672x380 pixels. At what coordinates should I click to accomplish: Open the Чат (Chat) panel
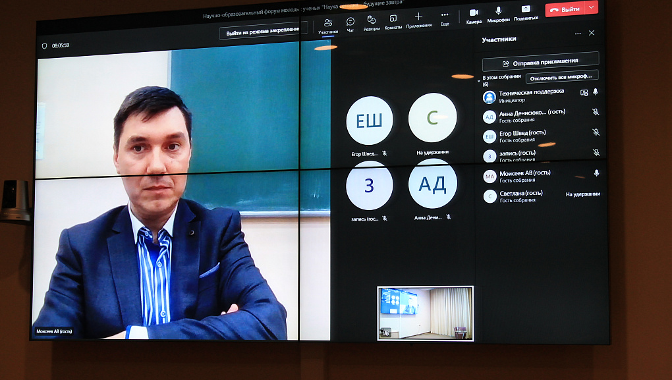pyautogui.click(x=350, y=23)
